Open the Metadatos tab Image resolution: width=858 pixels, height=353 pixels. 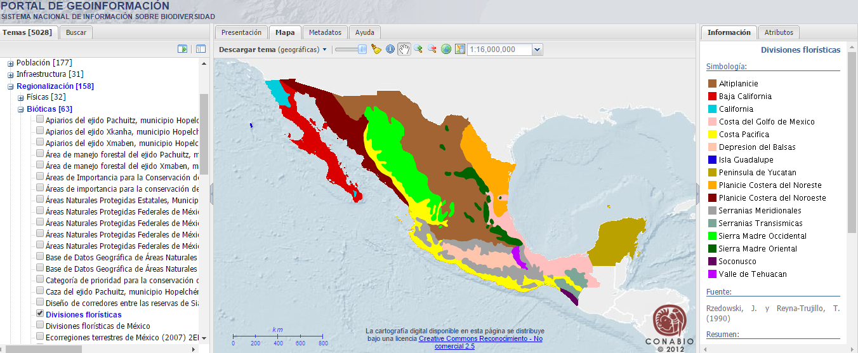tap(325, 32)
